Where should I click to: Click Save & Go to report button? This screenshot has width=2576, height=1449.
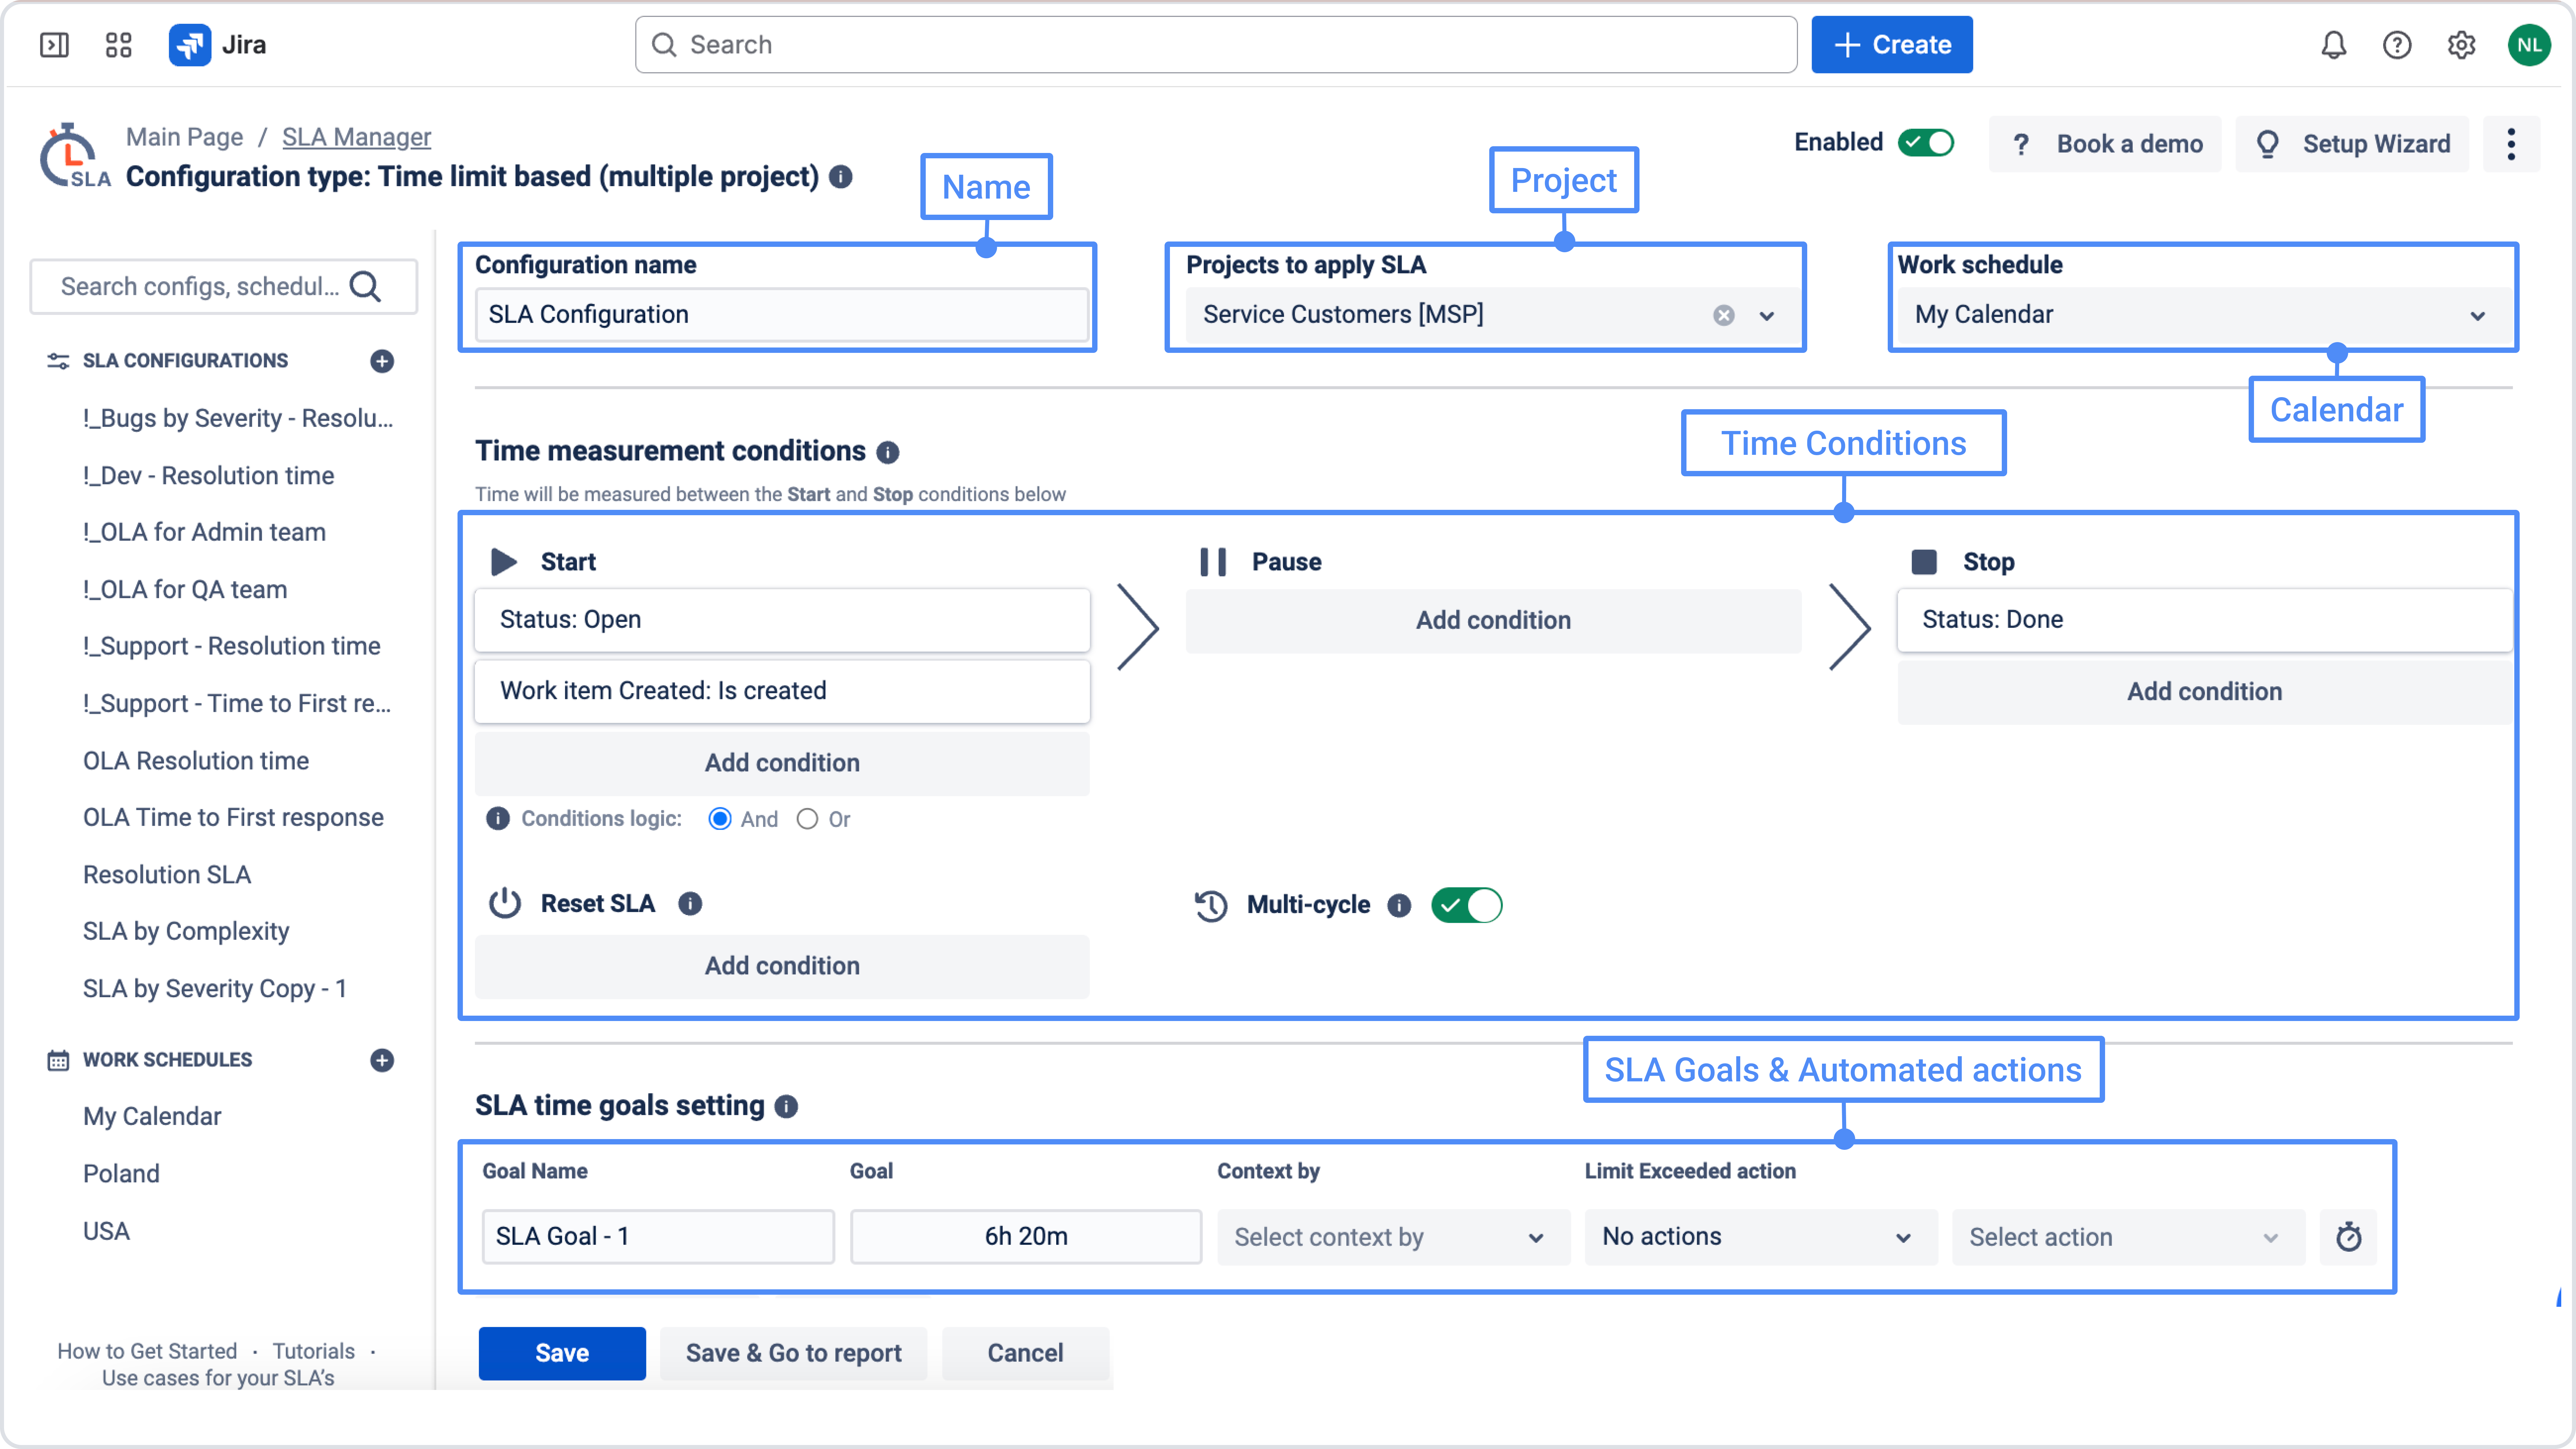tap(793, 1353)
